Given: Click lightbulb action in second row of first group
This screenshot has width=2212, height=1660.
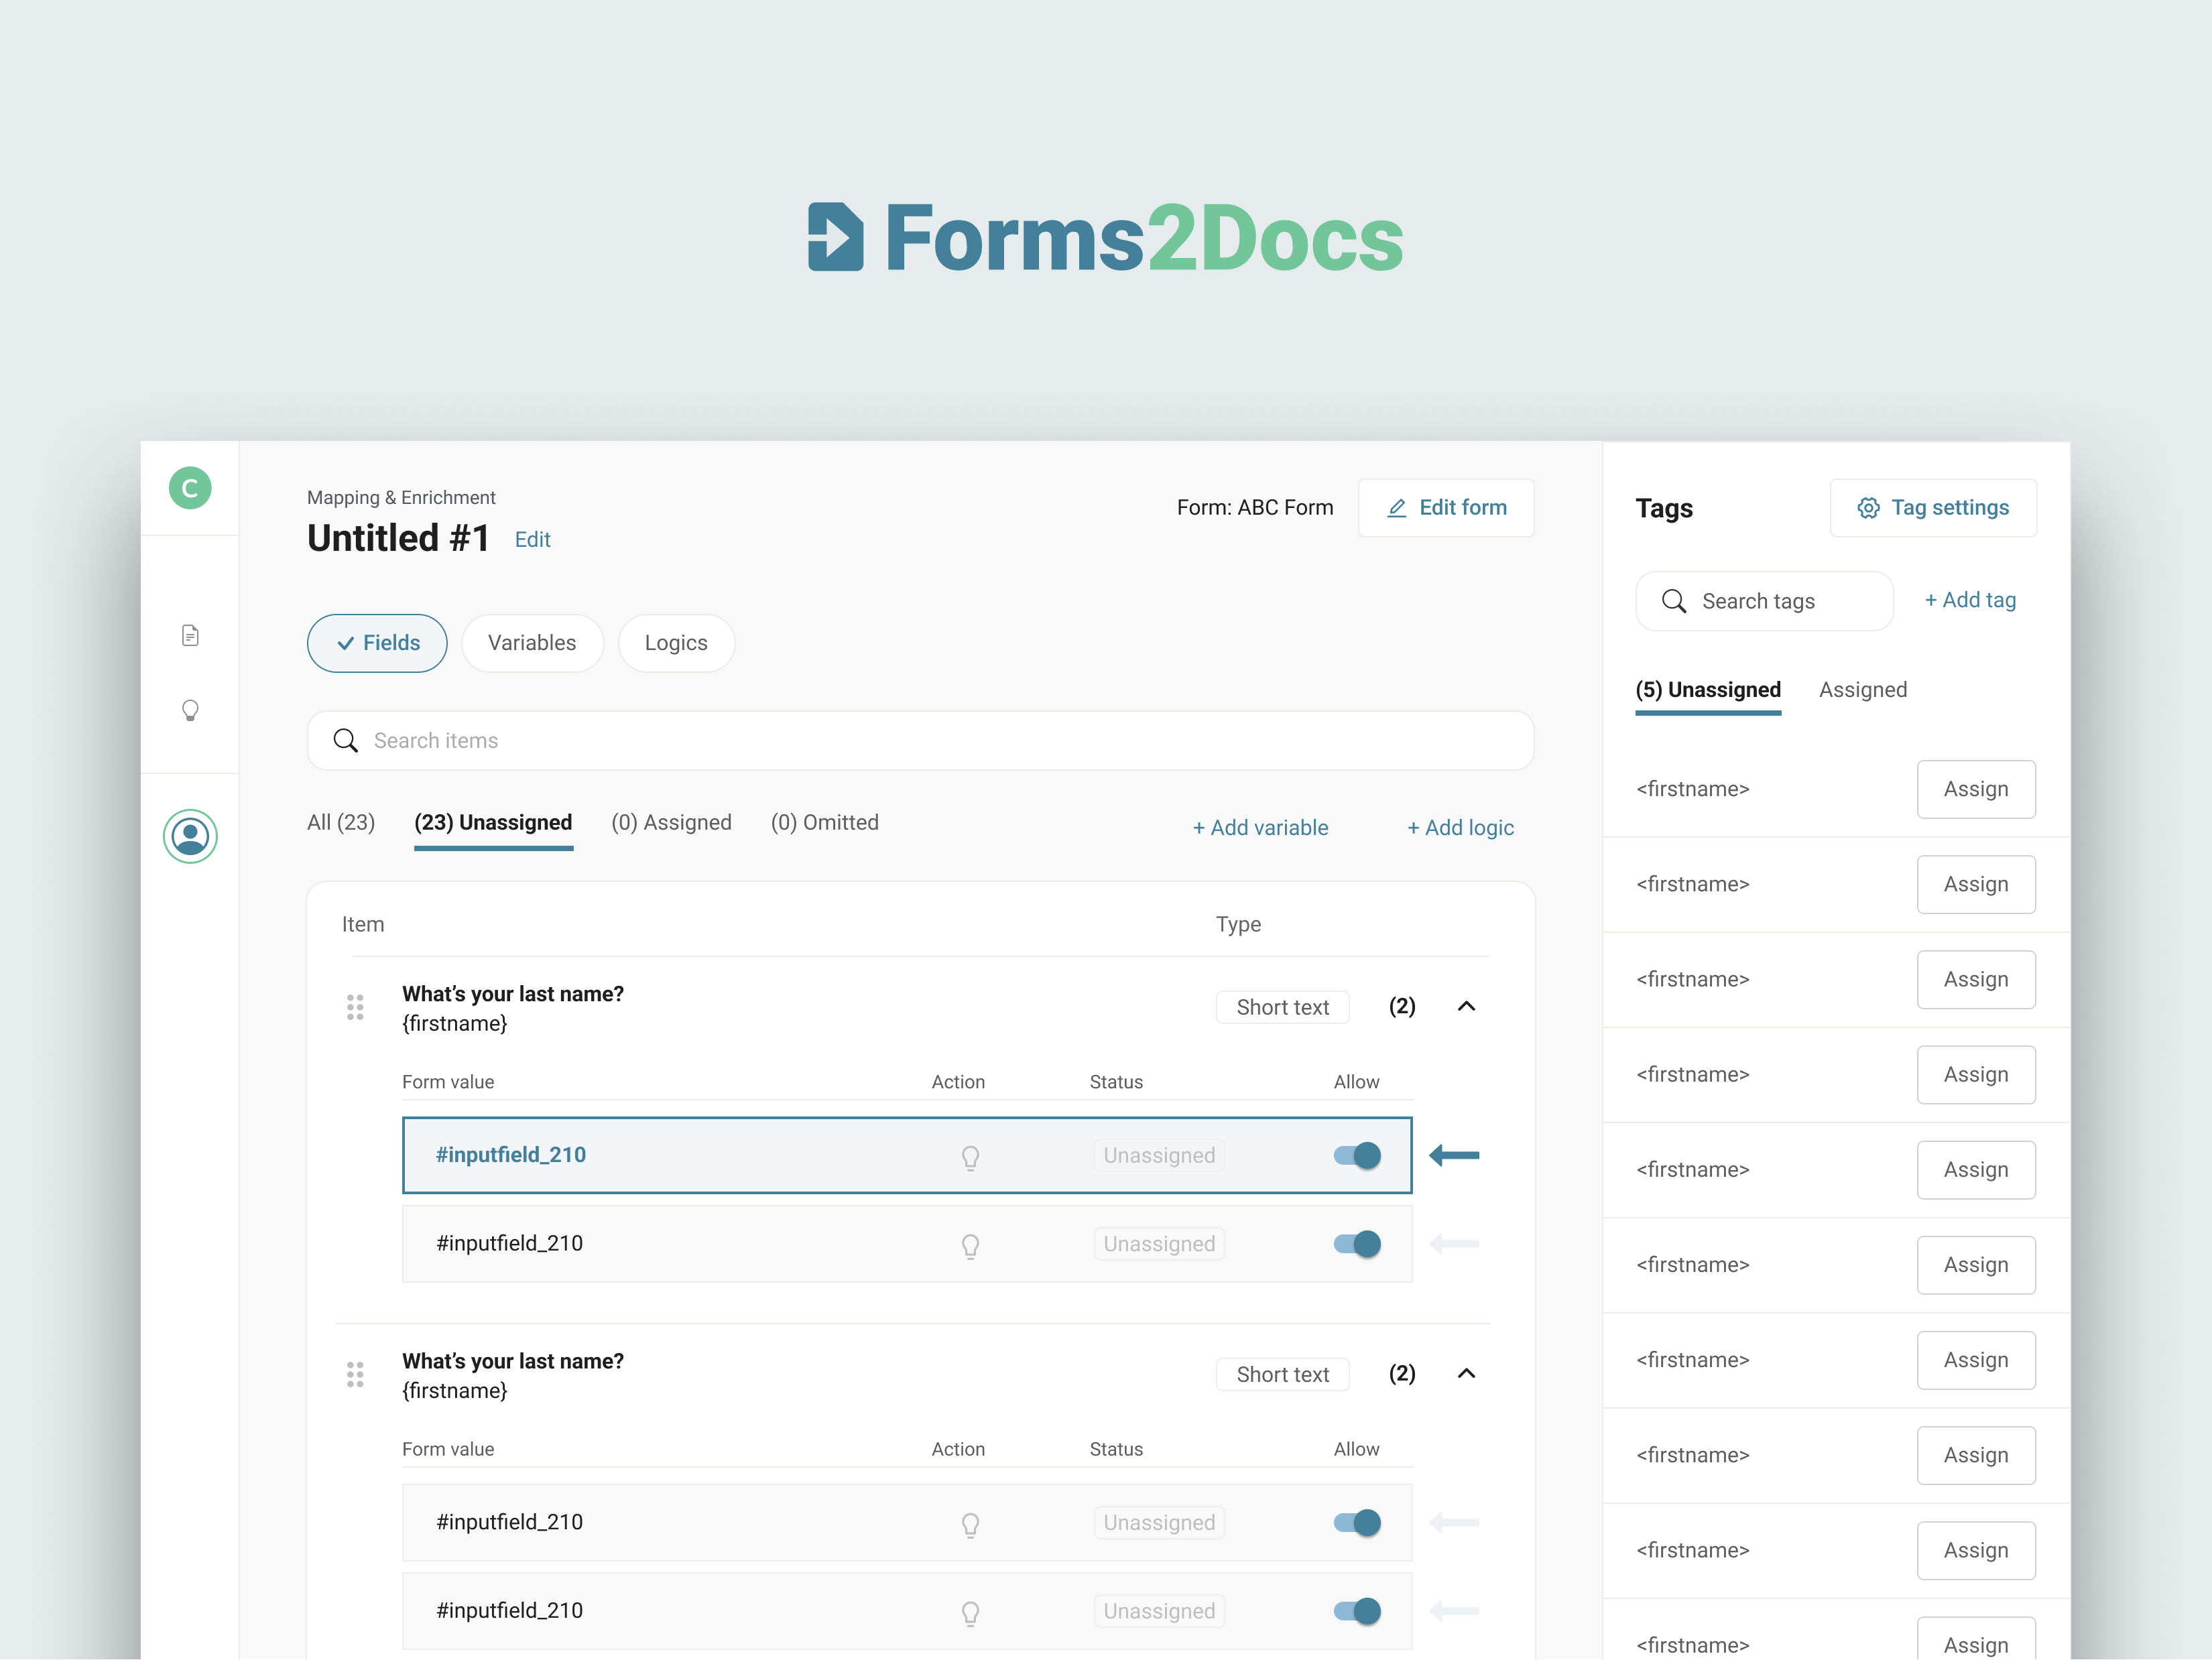Looking at the screenshot, I should point(970,1246).
